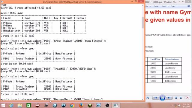
Task: Open Windows Start button
Action: coord(3,105)
